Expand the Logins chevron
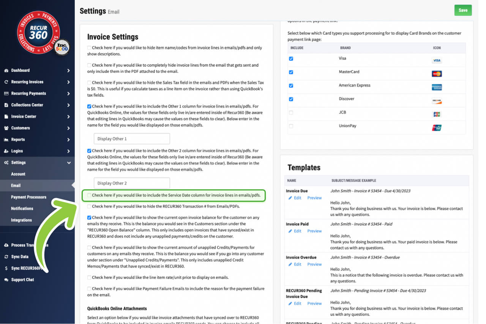486x324 pixels. pos(68,151)
